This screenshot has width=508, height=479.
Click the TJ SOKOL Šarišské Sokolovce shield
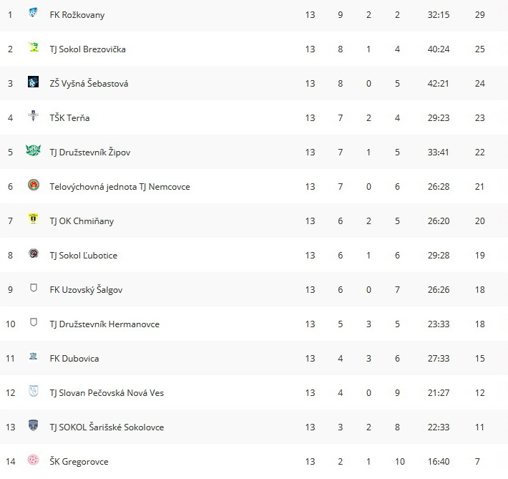click(33, 425)
